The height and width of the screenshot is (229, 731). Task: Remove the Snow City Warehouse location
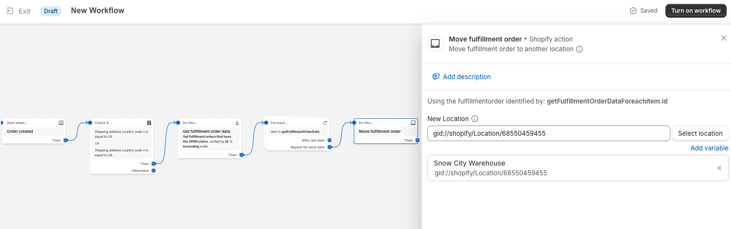(719, 168)
